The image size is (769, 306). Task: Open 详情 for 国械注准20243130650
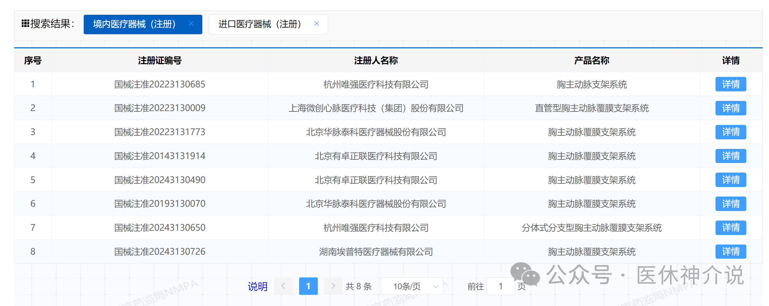(x=731, y=228)
